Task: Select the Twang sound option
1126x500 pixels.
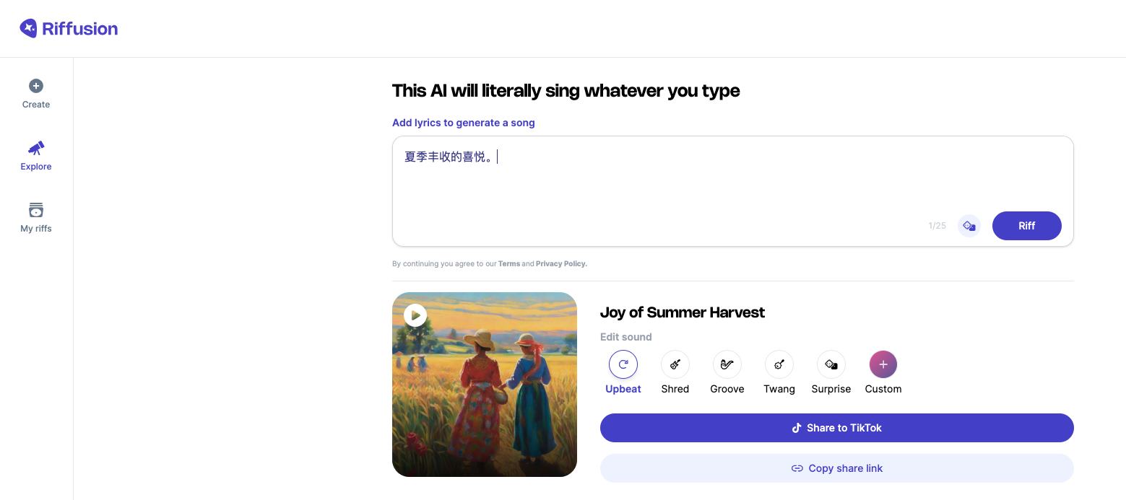Action: 779,364
